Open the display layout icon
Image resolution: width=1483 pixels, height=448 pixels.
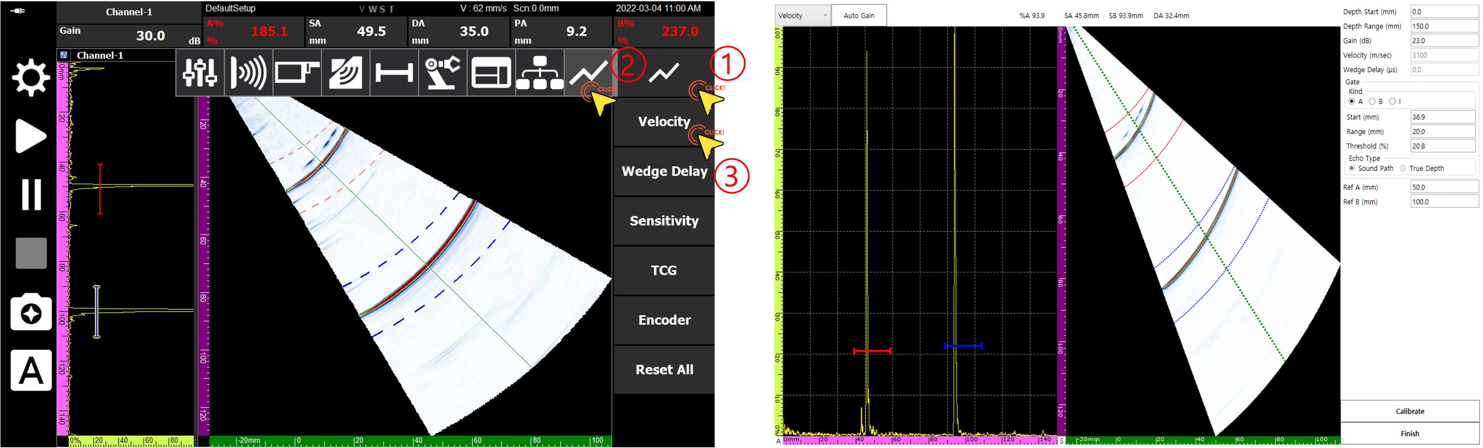(x=491, y=73)
